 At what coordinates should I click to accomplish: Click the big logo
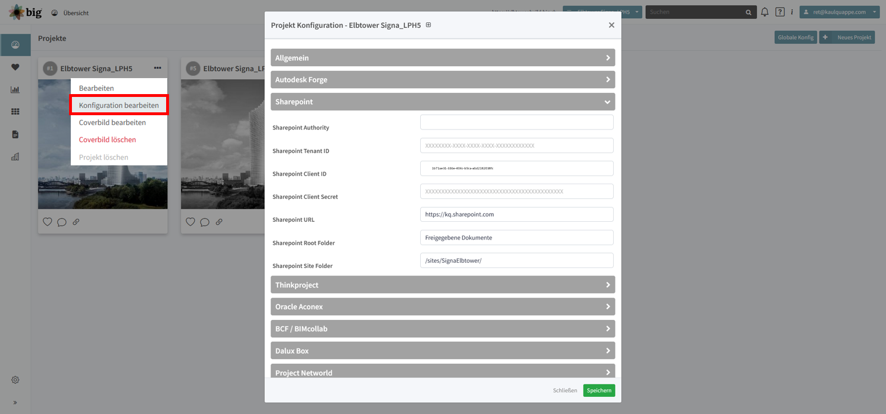[x=25, y=12]
